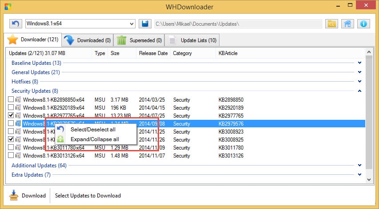The image size is (379, 209).
Task: Open the folder browse search icon
Action: coord(331,24)
